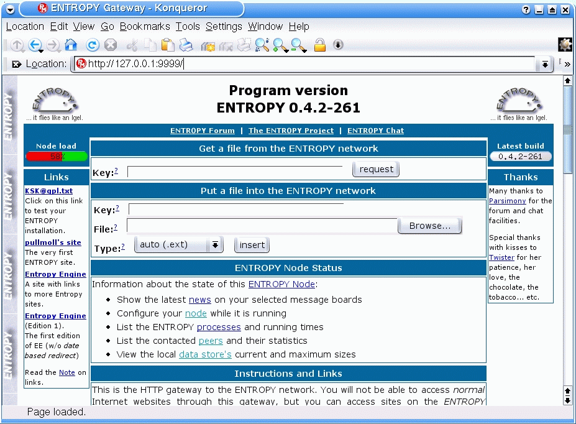Open Find in page magnifier icon

pyautogui.click(x=262, y=45)
